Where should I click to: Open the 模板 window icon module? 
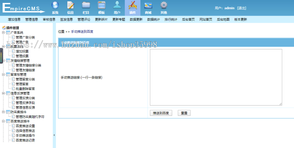pyautogui.click(x=102, y=8)
